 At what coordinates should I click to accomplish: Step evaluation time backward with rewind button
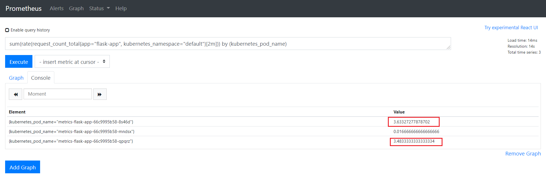click(15, 94)
